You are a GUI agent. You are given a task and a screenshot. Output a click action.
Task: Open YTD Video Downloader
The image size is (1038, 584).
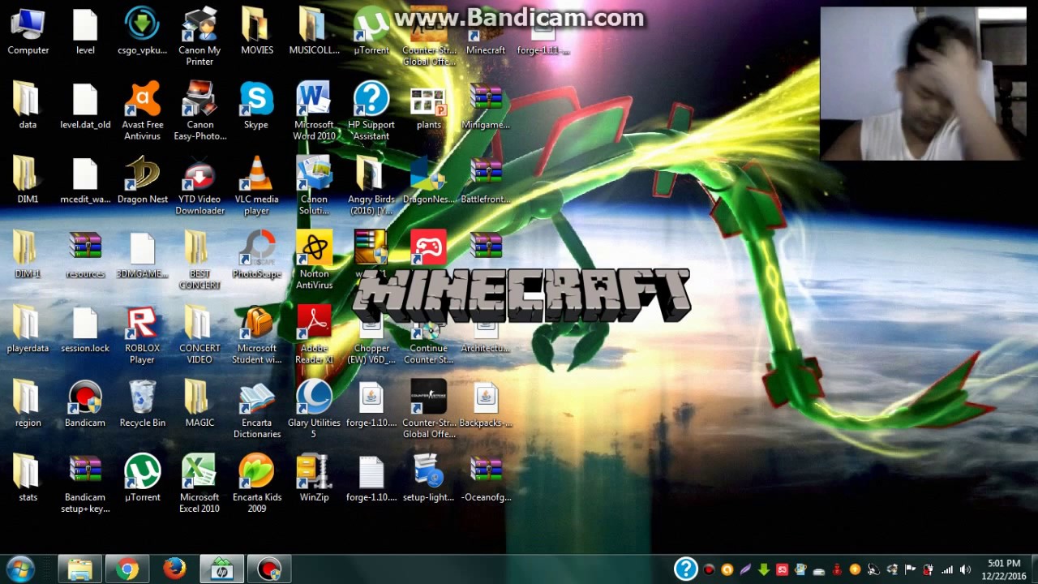pyautogui.click(x=199, y=186)
